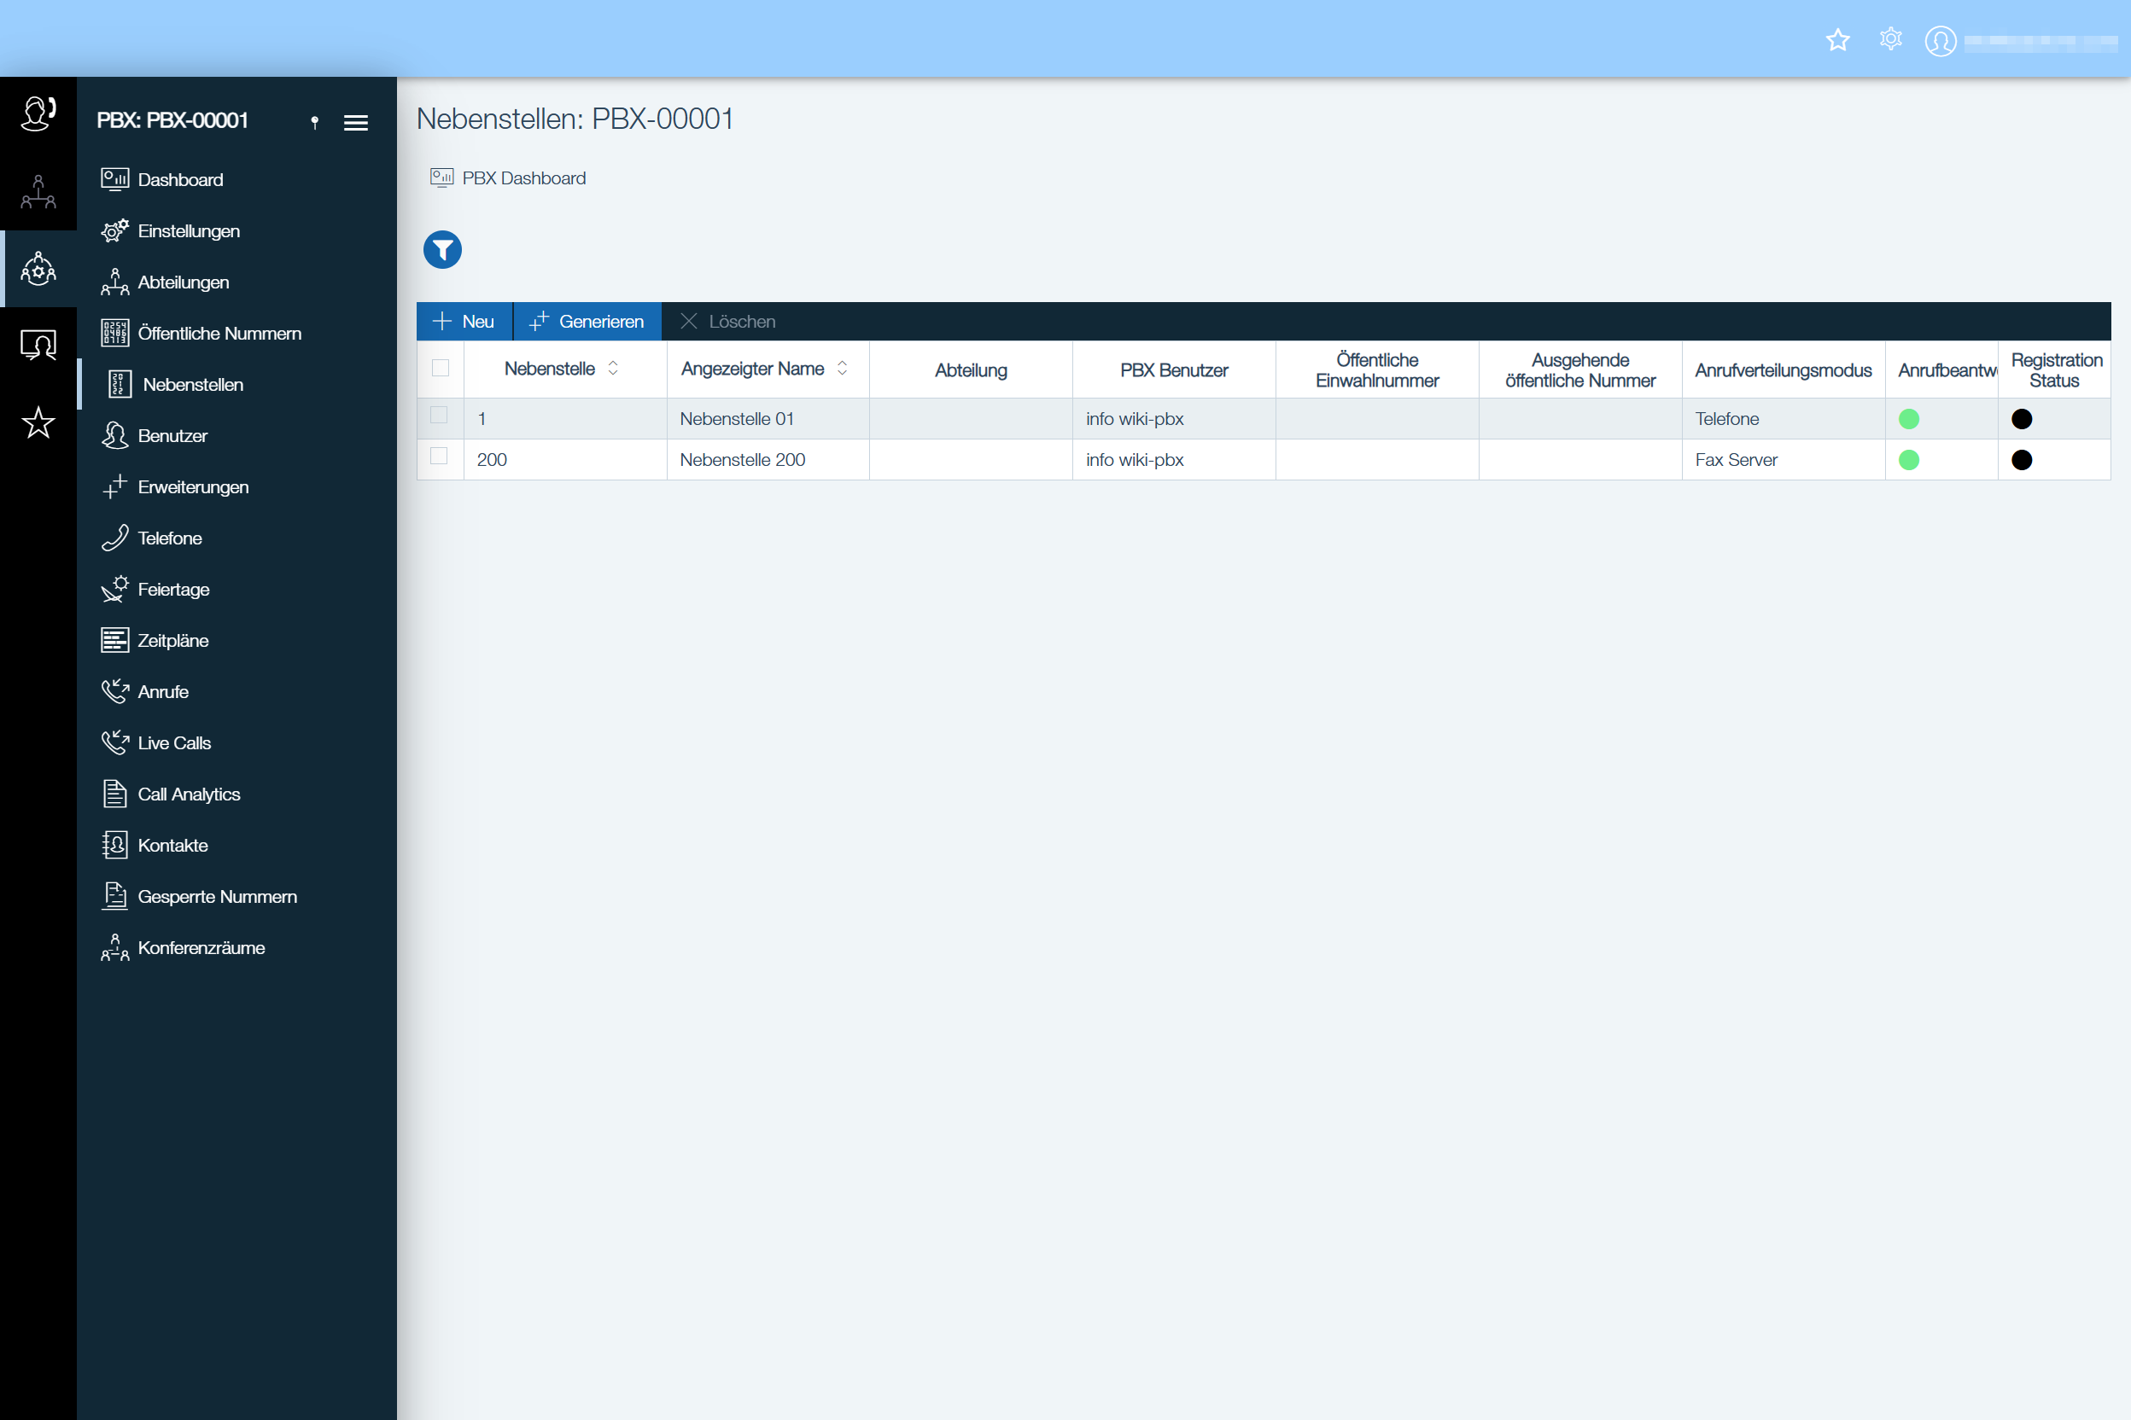Select the Nebenstelle 01 name cell
The image size is (2131, 1420).
[x=768, y=419]
